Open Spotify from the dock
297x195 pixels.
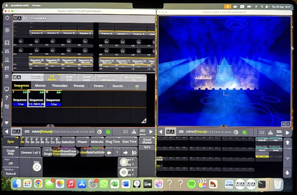coord(192,184)
